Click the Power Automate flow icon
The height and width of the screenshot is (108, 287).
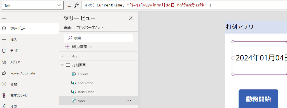click(4, 73)
